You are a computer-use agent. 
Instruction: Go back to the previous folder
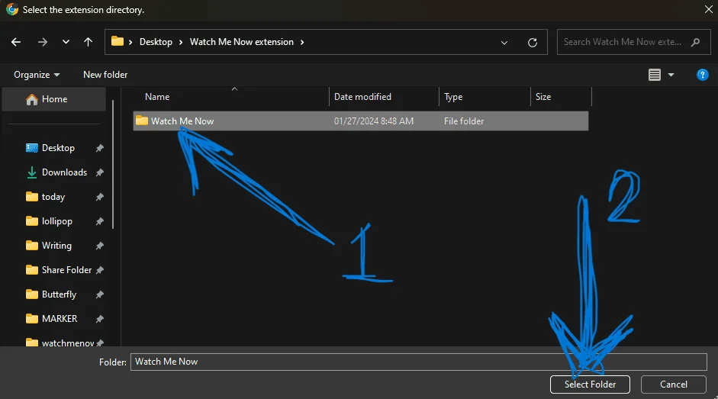click(16, 42)
